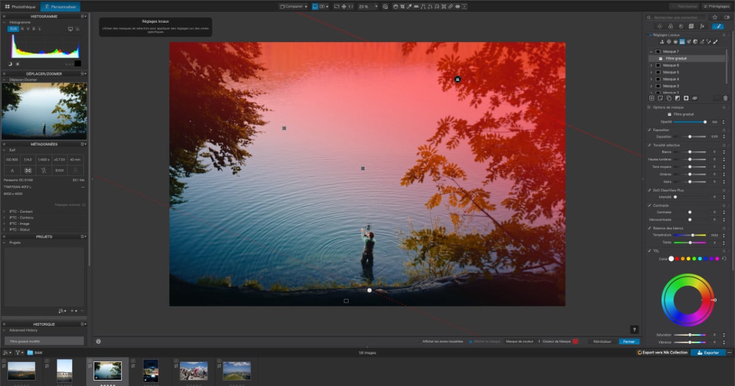Open DÉPLACER/ZOOMER panel menu

coord(83,74)
